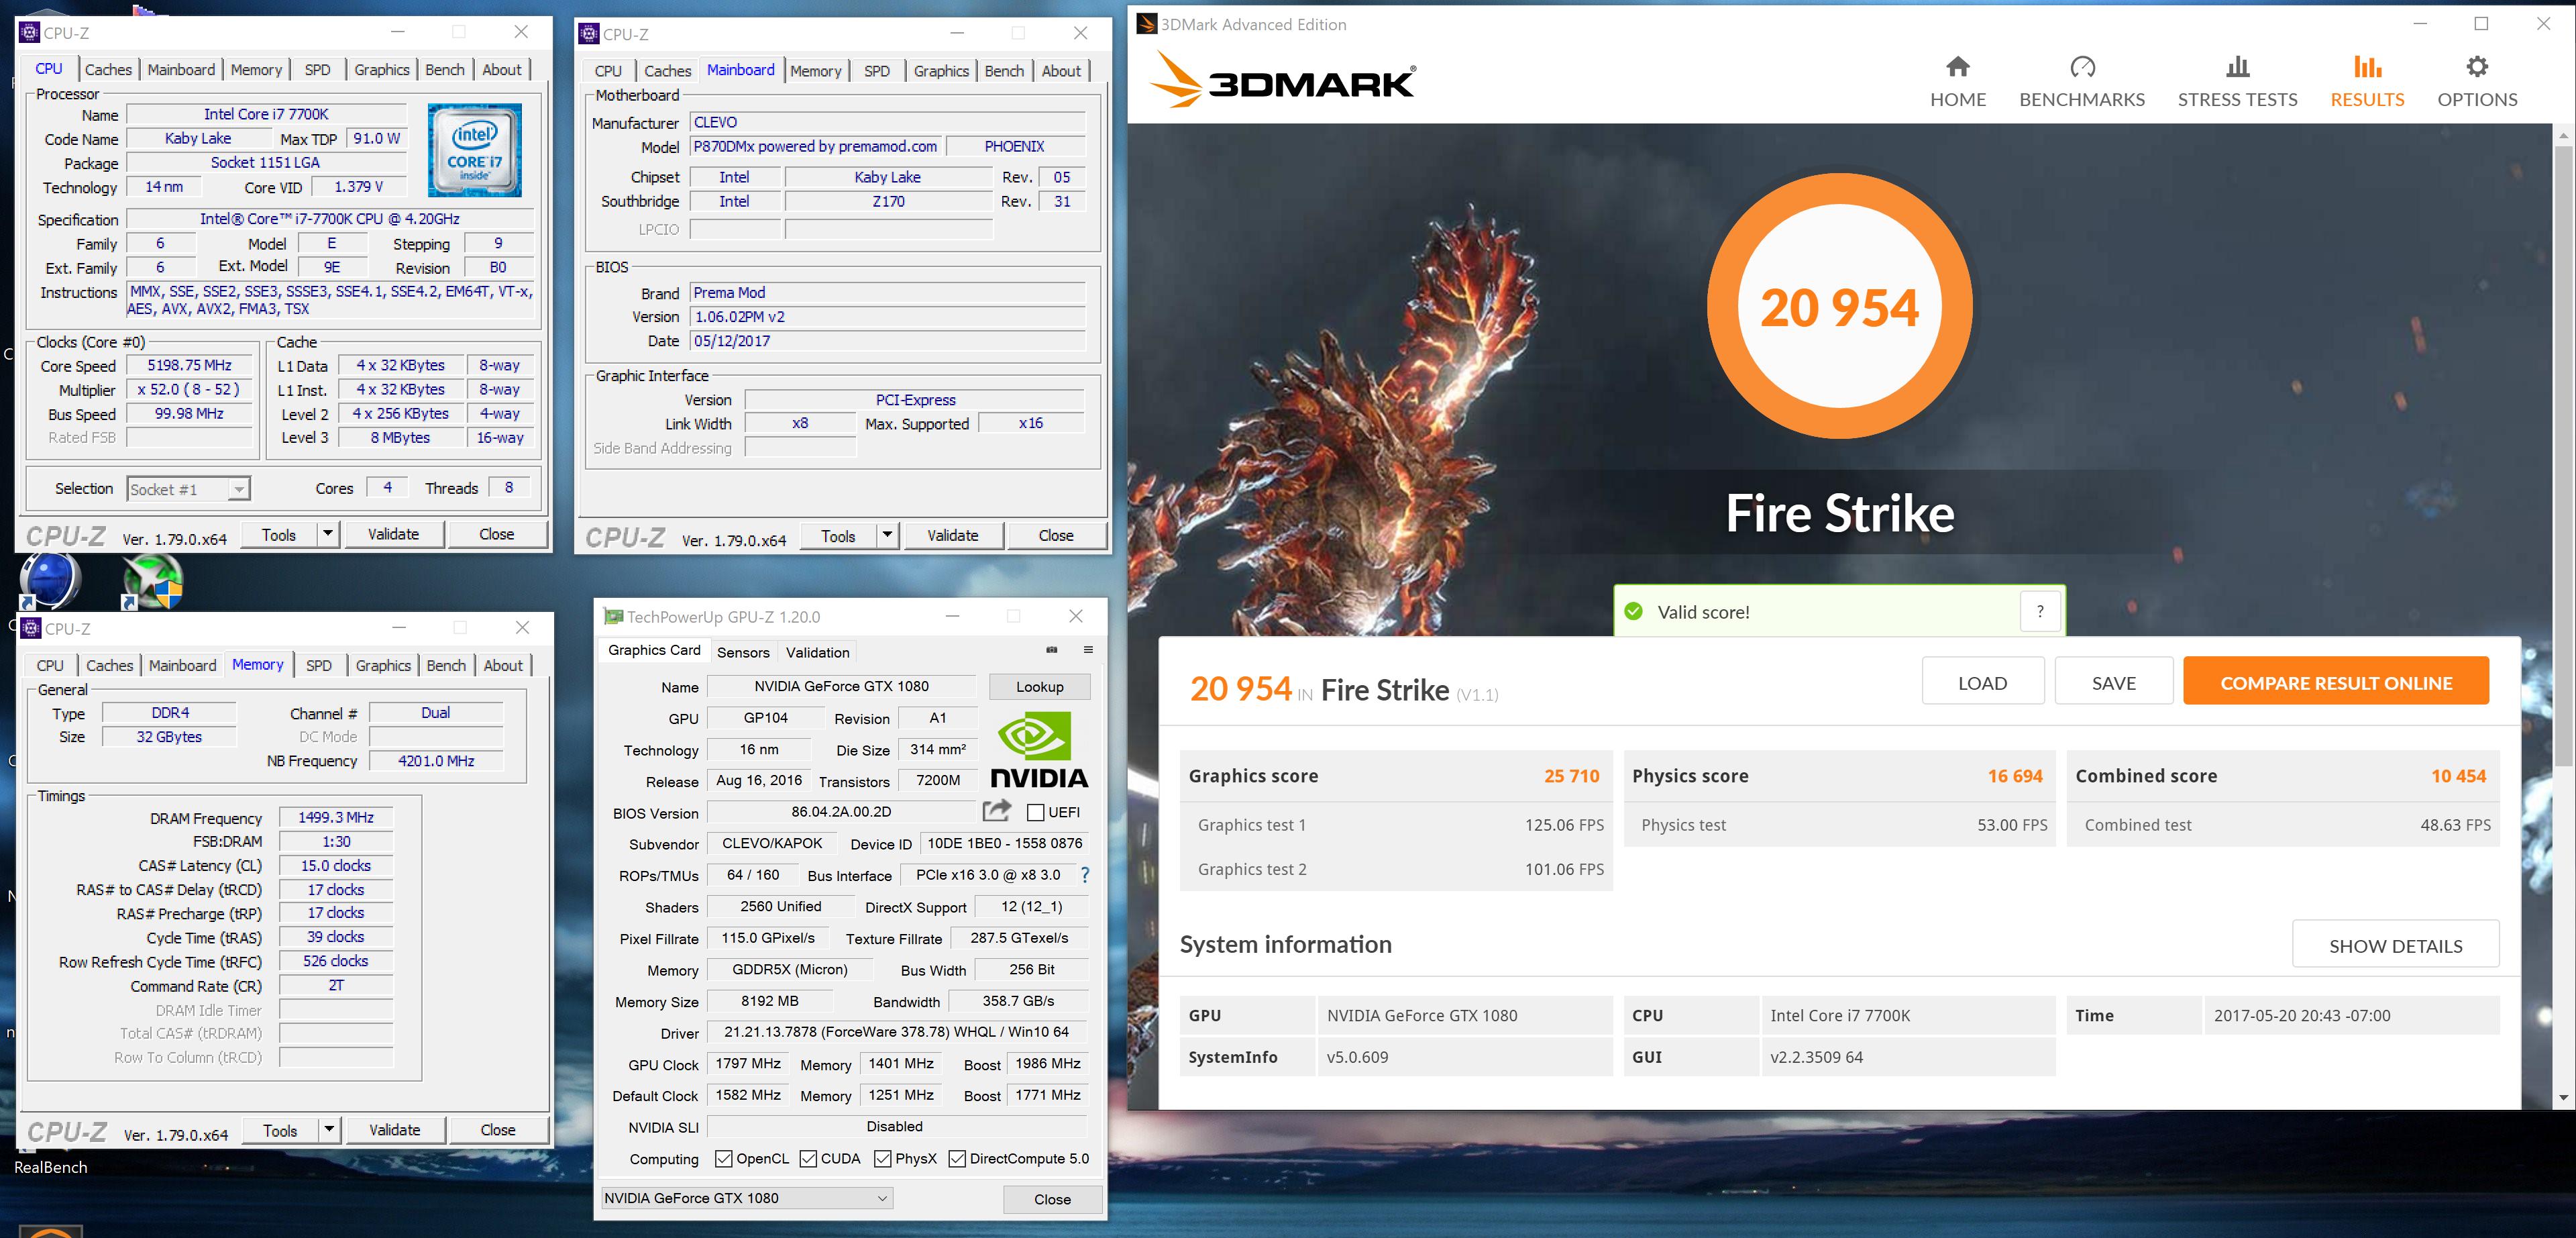Viewport: 2576px width, 1238px height.
Task: Click the 3DMark vertical scrollbar
Action: tap(2564, 450)
